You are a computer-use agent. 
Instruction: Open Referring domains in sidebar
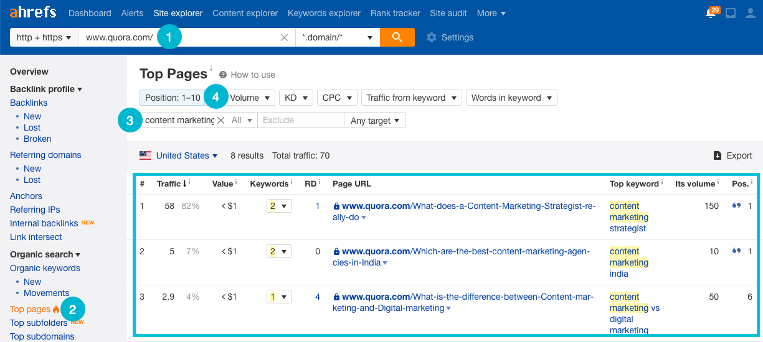[x=45, y=155]
